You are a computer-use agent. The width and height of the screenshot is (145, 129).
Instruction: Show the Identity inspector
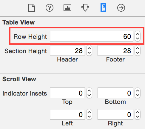(67, 8)
